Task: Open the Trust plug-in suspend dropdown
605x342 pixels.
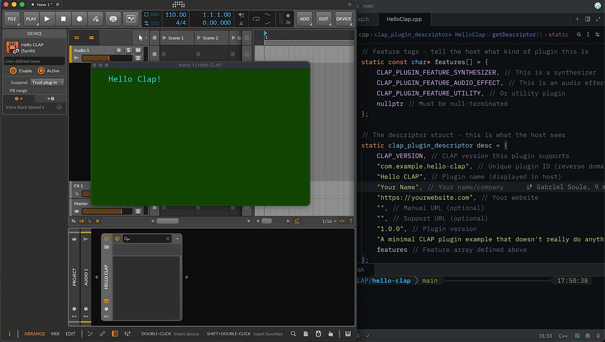Action: tap(48, 82)
